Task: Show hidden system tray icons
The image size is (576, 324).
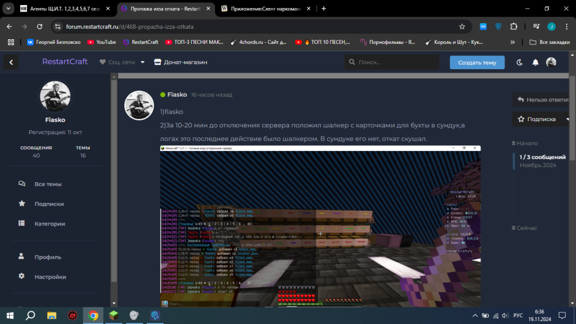Action: click(x=475, y=315)
